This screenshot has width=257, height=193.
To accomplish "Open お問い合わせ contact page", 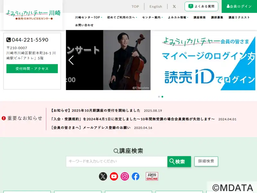I will [x=84, y=25].
